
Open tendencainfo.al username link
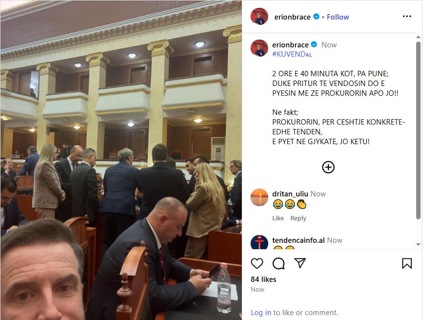(298, 240)
